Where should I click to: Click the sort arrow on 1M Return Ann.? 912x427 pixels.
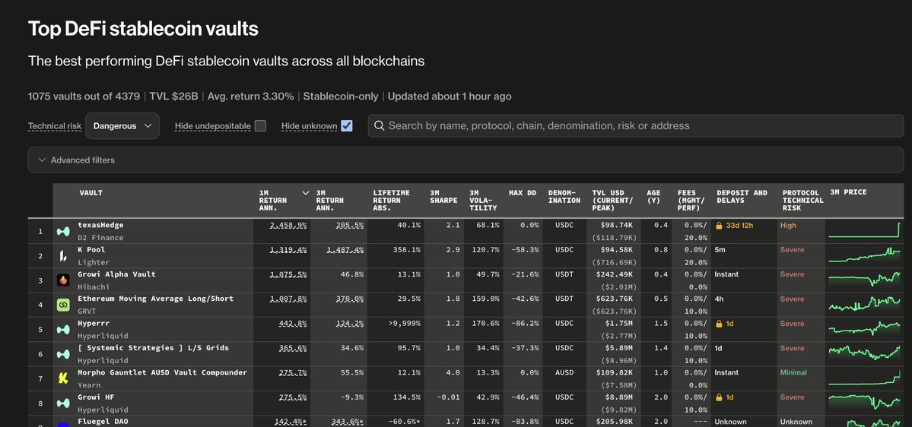tap(305, 193)
